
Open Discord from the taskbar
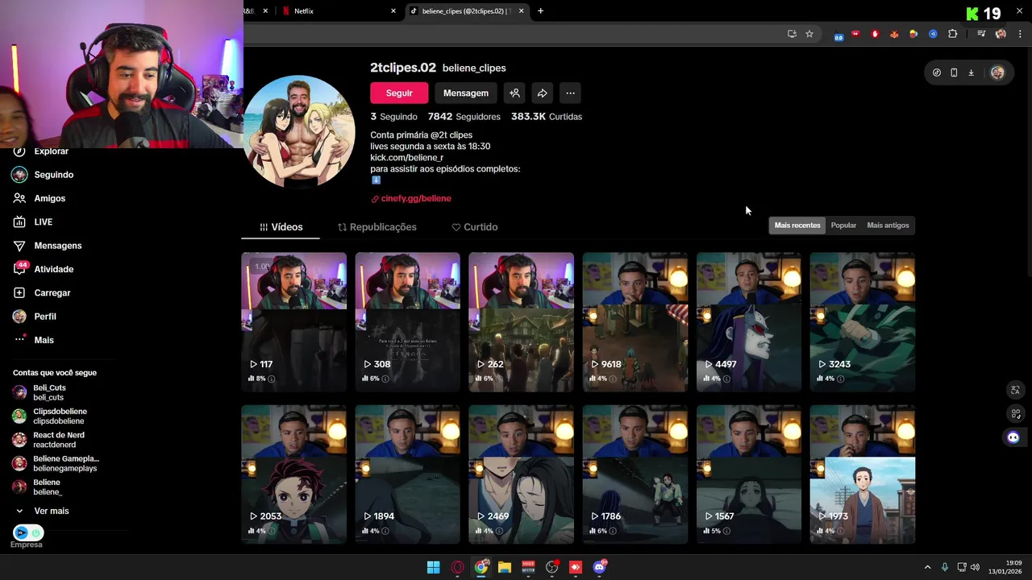pos(600,567)
